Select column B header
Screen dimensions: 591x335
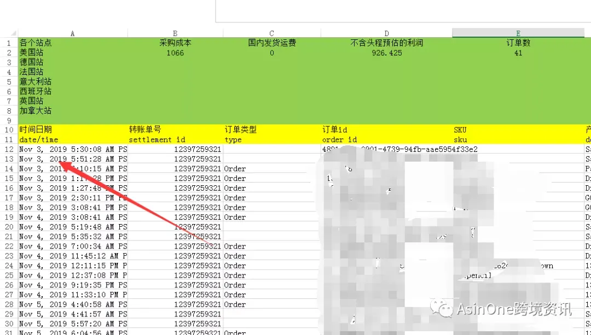click(175, 33)
